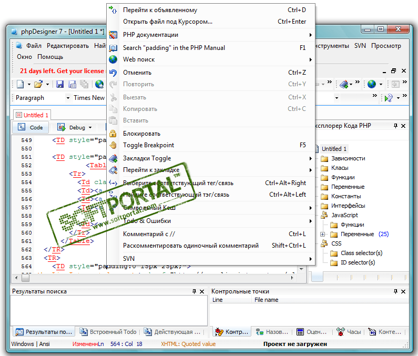418x356 pixels.
Task: Click the editor horizontal scrollbar thumb
Action: click(26, 278)
